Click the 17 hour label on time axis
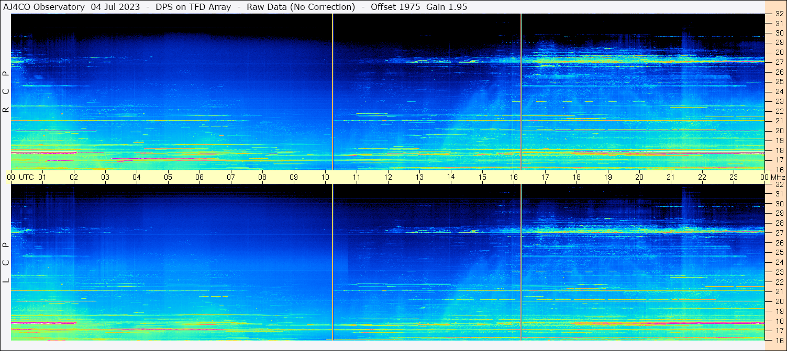The width and height of the screenshot is (787, 351). click(x=545, y=177)
